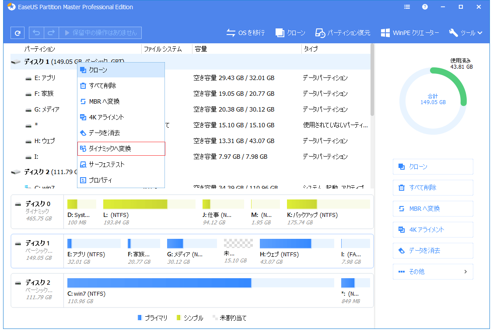Launch WinPE クリエーター from toolbar
This screenshot has width=493, height=332.
tap(385, 33)
